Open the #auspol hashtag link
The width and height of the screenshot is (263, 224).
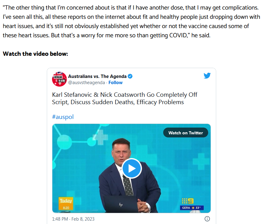point(63,117)
